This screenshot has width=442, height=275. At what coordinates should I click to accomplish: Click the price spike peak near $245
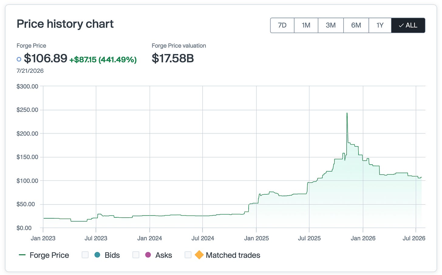347,113
